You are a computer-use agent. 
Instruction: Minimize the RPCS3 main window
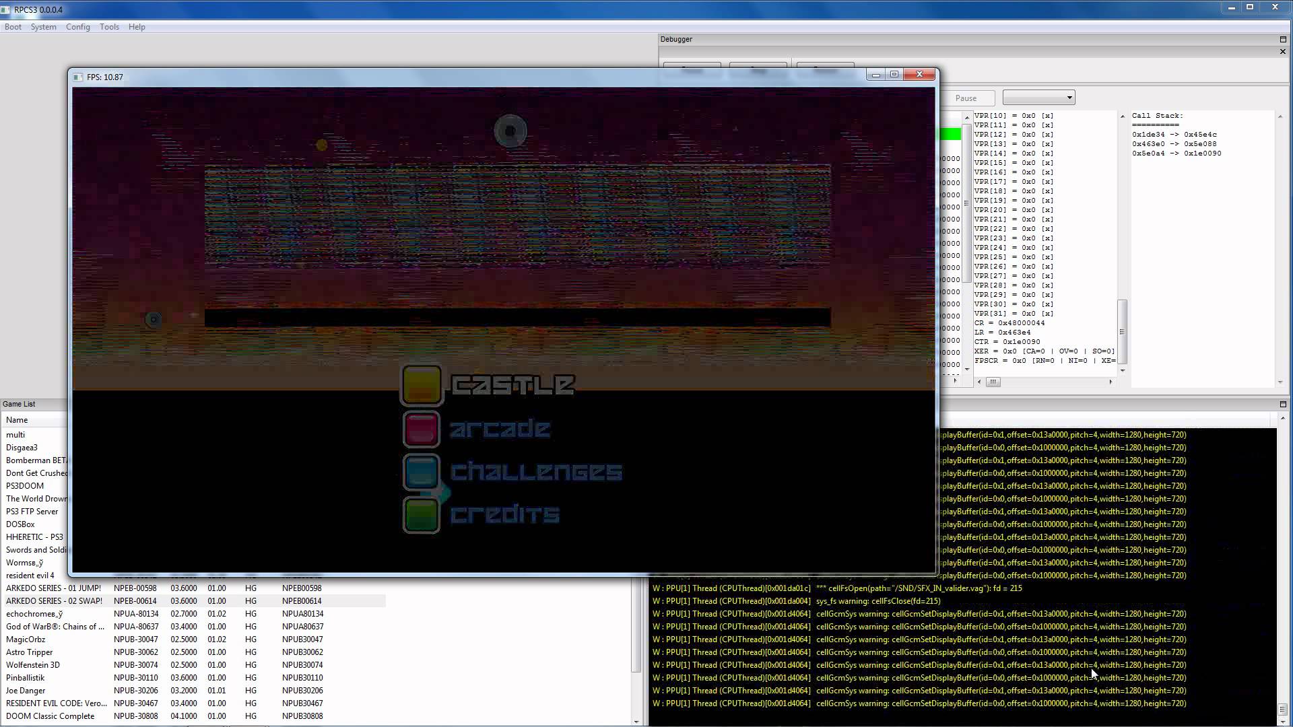click(1231, 7)
